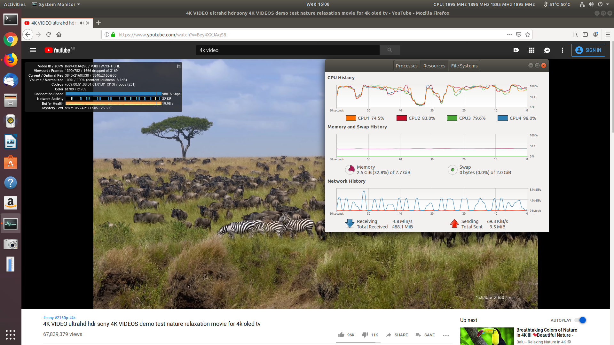The image size is (614, 345).
Task: Show Applications grid at dock bottom
Action: point(11,334)
